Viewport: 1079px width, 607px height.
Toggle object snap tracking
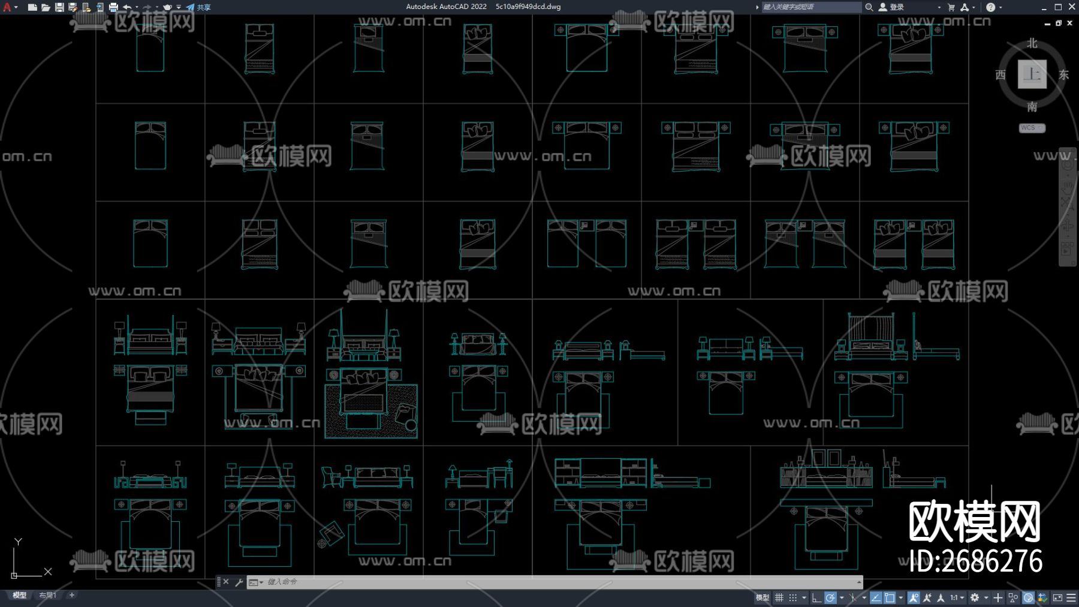tap(876, 597)
